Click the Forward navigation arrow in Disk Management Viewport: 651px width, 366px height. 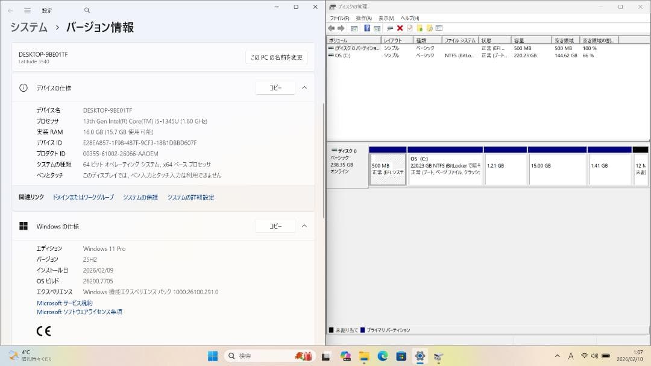(x=341, y=28)
